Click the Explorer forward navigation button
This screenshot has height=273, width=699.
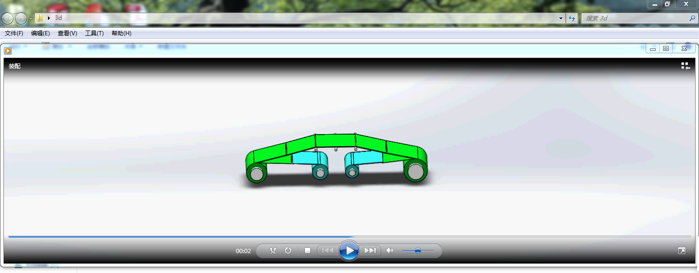pos(21,18)
